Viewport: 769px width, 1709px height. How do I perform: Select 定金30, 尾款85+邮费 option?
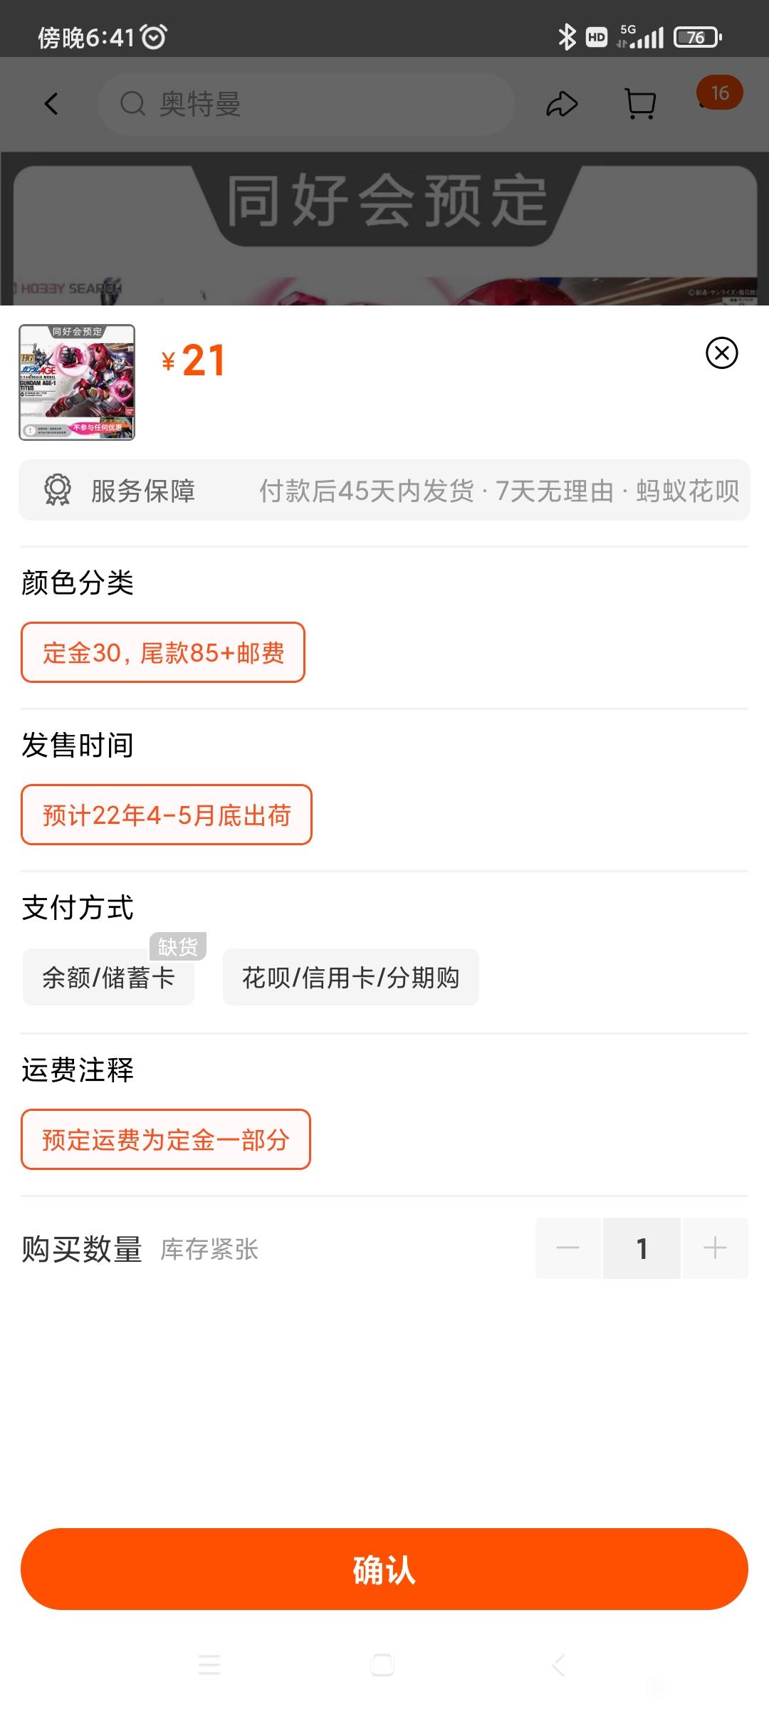coord(163,652)
